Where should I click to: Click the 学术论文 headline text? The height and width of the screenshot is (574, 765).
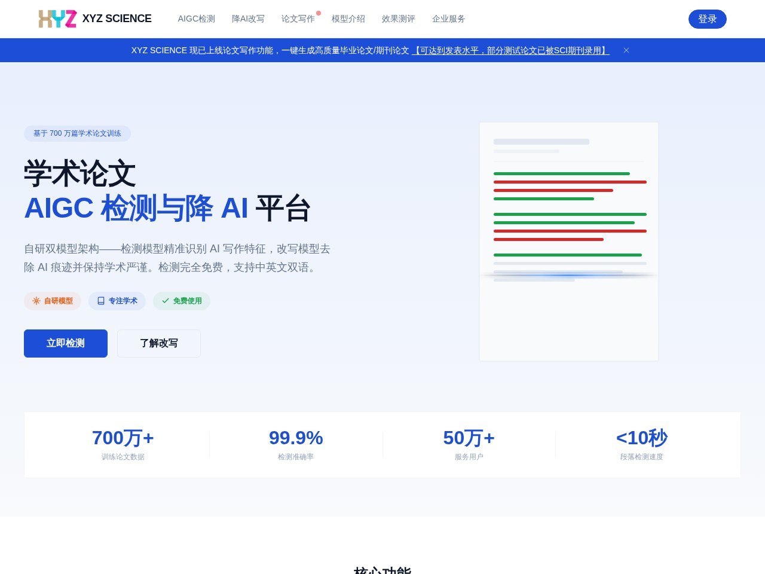click(x=80, y=174)
